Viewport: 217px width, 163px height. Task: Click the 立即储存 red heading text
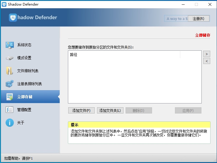click(203, 35)
